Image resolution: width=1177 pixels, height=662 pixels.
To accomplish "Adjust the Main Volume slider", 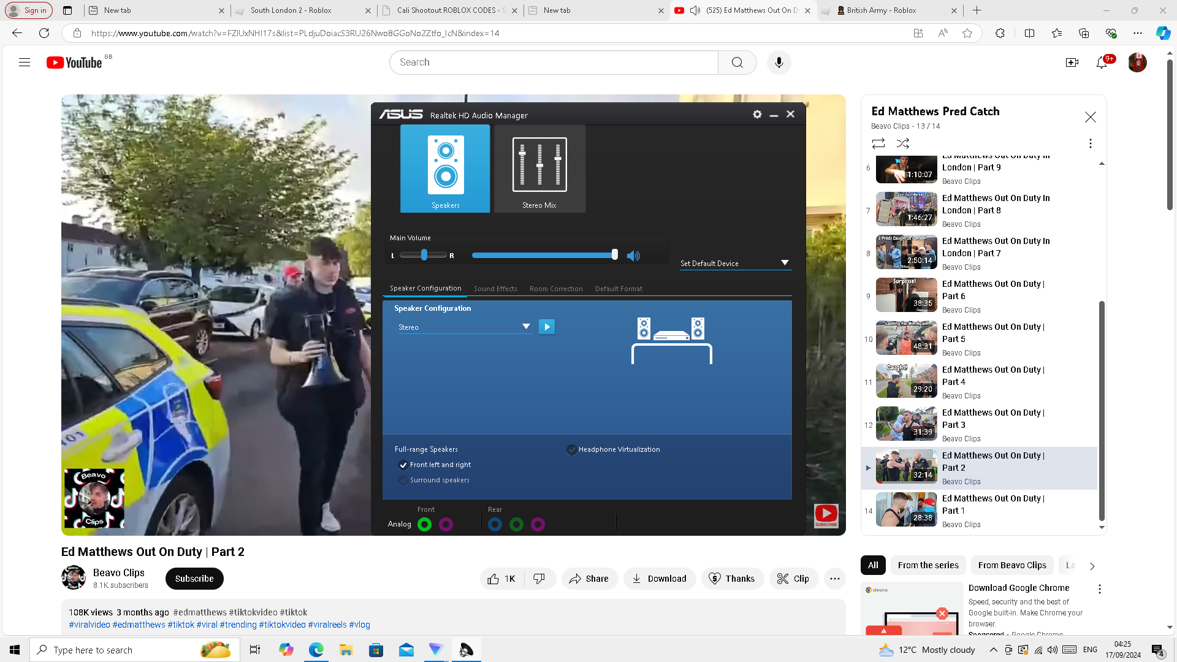I will [x=614, y=256].
